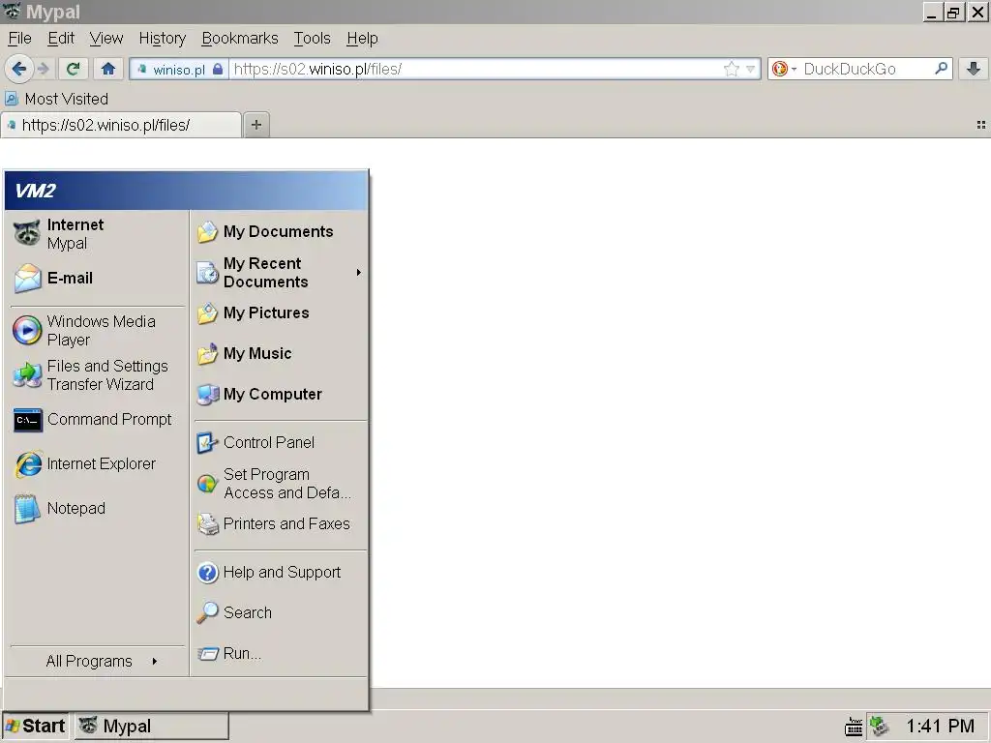Image resolution: width=991 pixels, height=743 pixels.
Task: Open Set Program Access and Defaults
Action: click(x=279, y=484)
